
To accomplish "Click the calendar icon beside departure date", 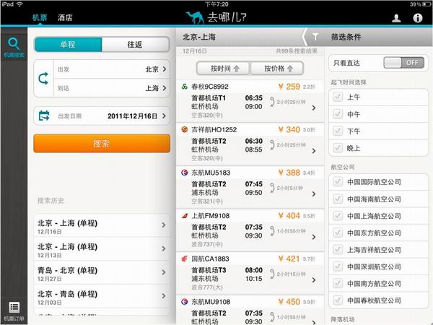I will (x=44, y=115).
